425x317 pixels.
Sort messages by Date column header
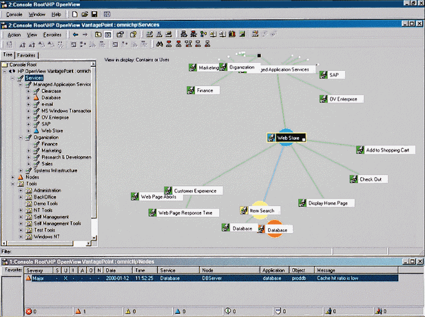click(x=118, y=270)
